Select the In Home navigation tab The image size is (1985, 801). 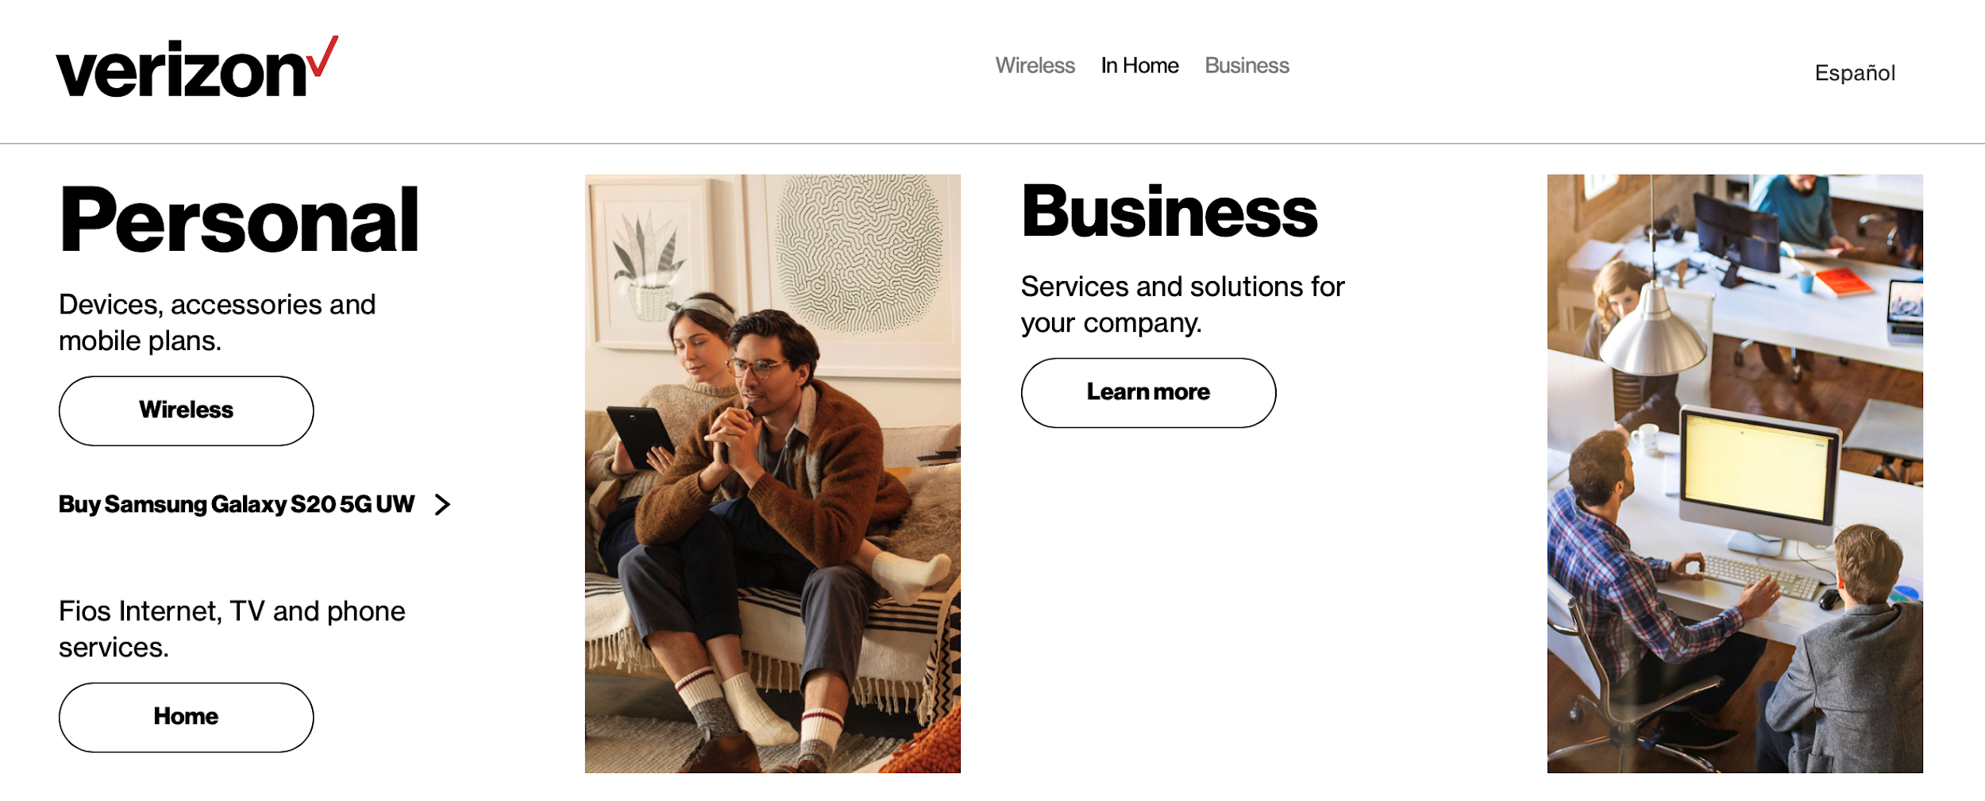click(1139, 66)
